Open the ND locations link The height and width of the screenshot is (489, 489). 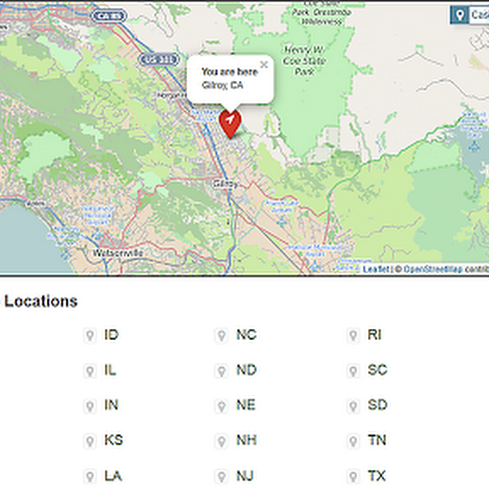pos(246,370)
